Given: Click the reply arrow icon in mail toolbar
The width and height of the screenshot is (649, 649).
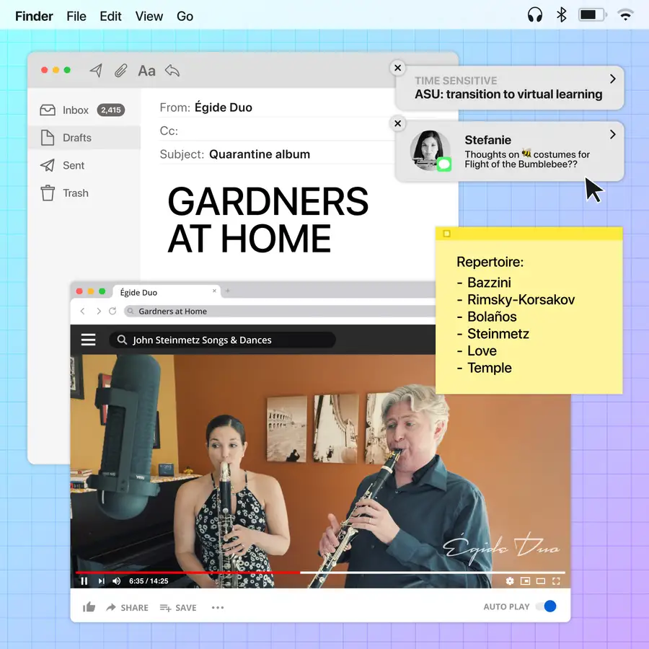Looking at the screenshot, I should (172, 70).
